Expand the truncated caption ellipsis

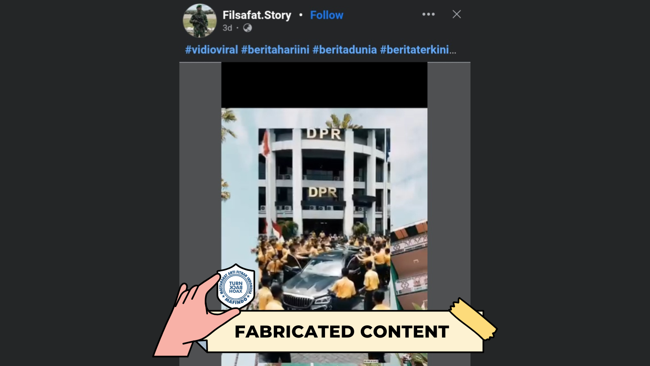pos(453,50)
